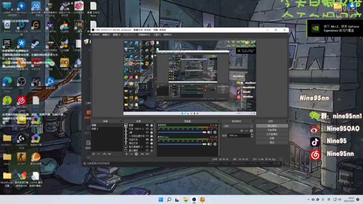Open transition properties gear icon

pyautogui.click(x=251, y=131)
